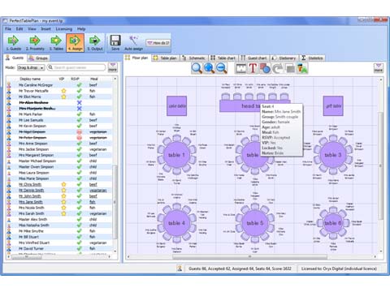Select table 6 on floor plan

tap(333, 223)
